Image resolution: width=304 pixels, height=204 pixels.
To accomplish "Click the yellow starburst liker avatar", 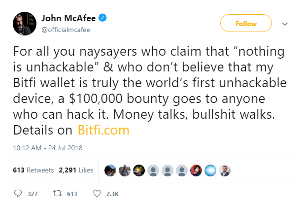I will pos(139,170).
